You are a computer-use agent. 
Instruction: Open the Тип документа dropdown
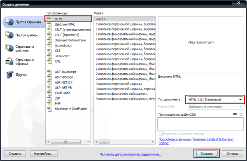tap(215, 100)
